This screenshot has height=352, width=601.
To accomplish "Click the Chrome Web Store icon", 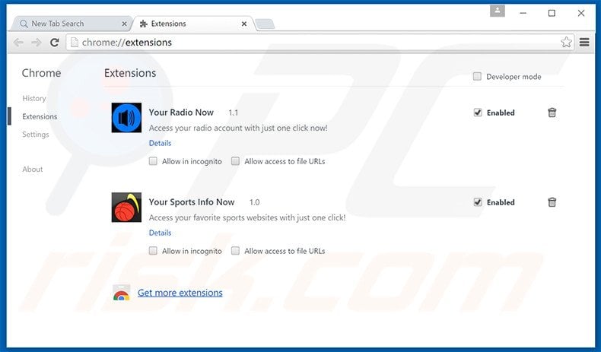I will pyautogui.click(x=122, y=293).
